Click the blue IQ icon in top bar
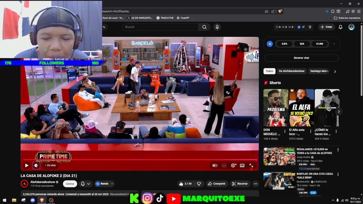This screenshot has width=363, height=204. 299,27
